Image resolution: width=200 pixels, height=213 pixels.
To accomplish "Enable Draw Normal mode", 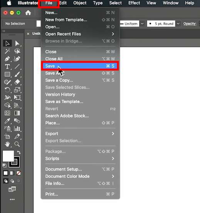I will point(5,181).
